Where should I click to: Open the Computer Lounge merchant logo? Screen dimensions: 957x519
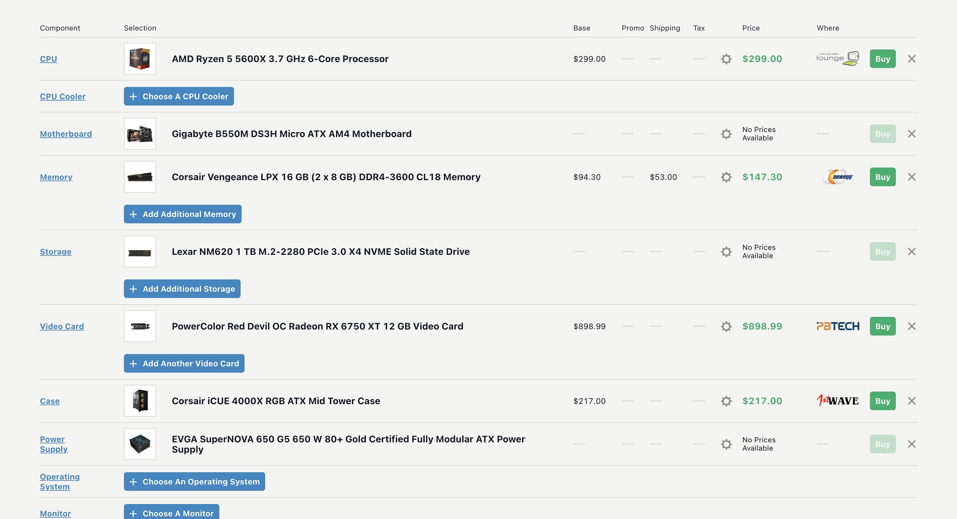coord(838,58)
